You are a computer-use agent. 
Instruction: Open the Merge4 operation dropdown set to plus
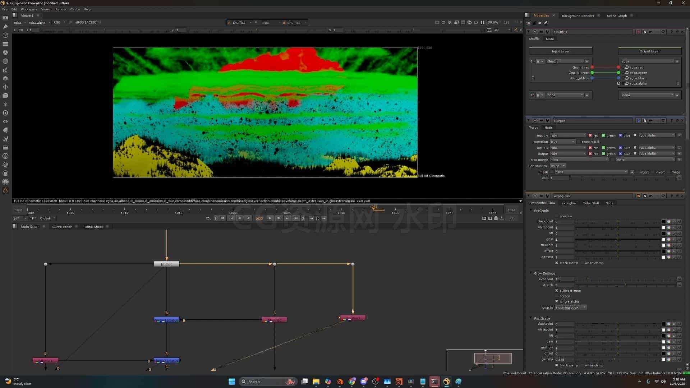click(562, 142)
